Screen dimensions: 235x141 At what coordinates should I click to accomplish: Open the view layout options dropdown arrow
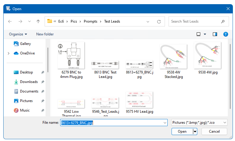204,34
